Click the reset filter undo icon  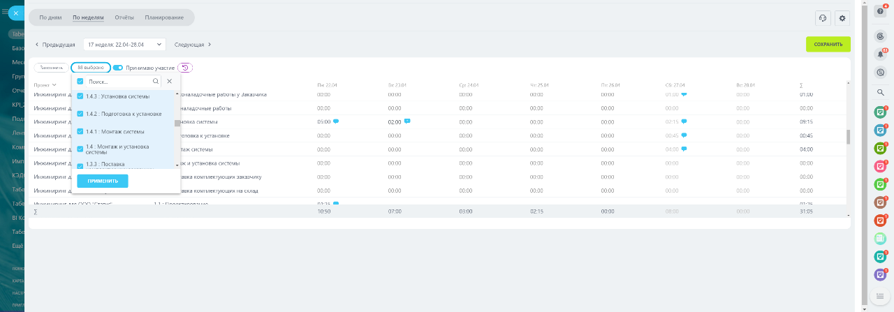point(185,68)
